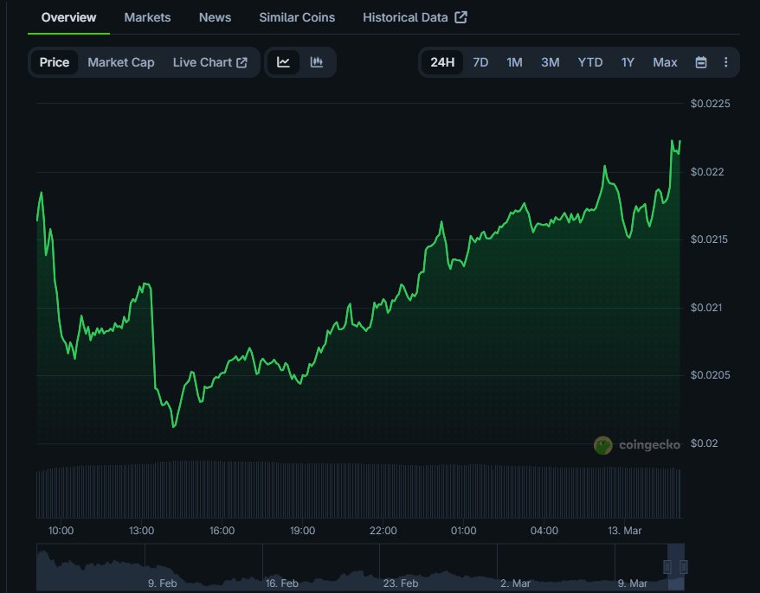
Task: Select the Price toggle option
Action: coord(55,62)
